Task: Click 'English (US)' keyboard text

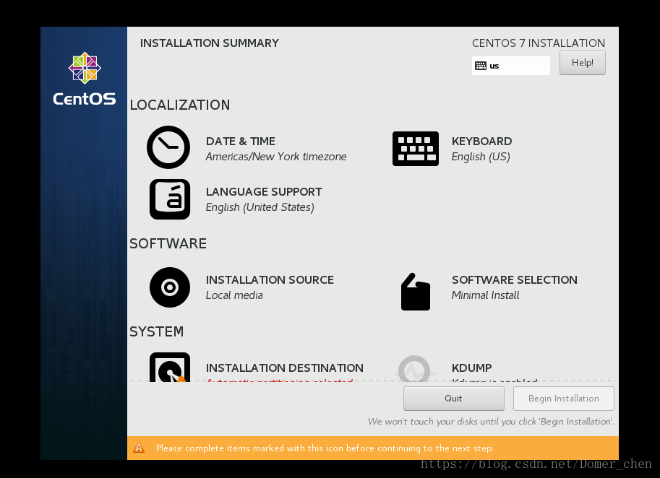Action: (x=481, y=157)
